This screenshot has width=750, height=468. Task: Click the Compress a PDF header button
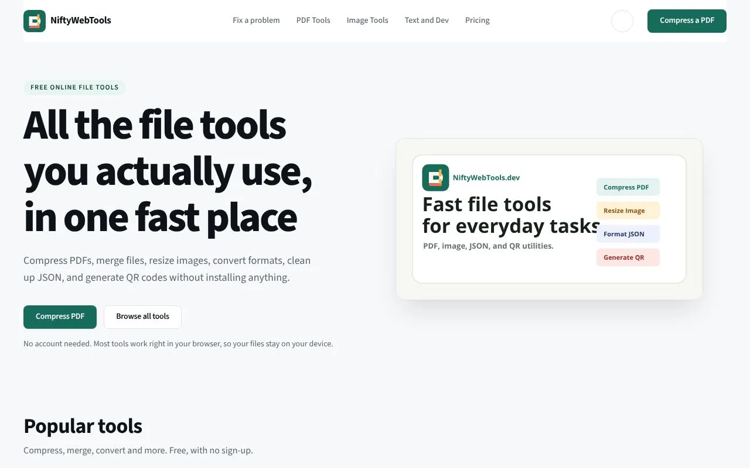tap(687, 21)
